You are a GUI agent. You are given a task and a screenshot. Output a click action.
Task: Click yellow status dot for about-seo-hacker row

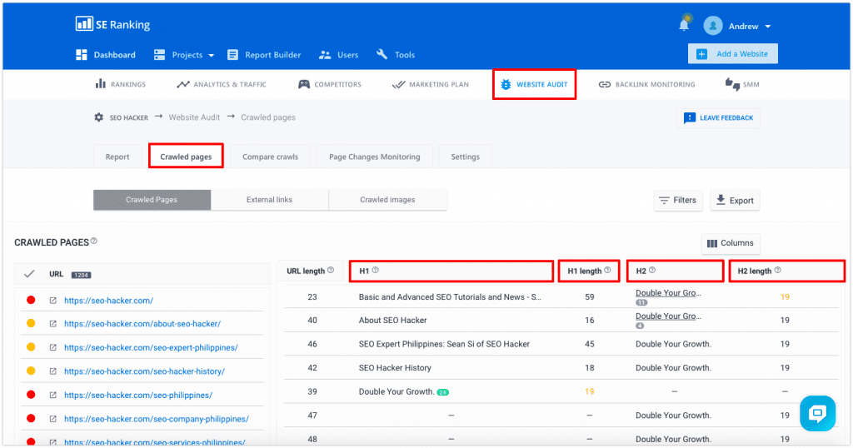coord(31,323)
